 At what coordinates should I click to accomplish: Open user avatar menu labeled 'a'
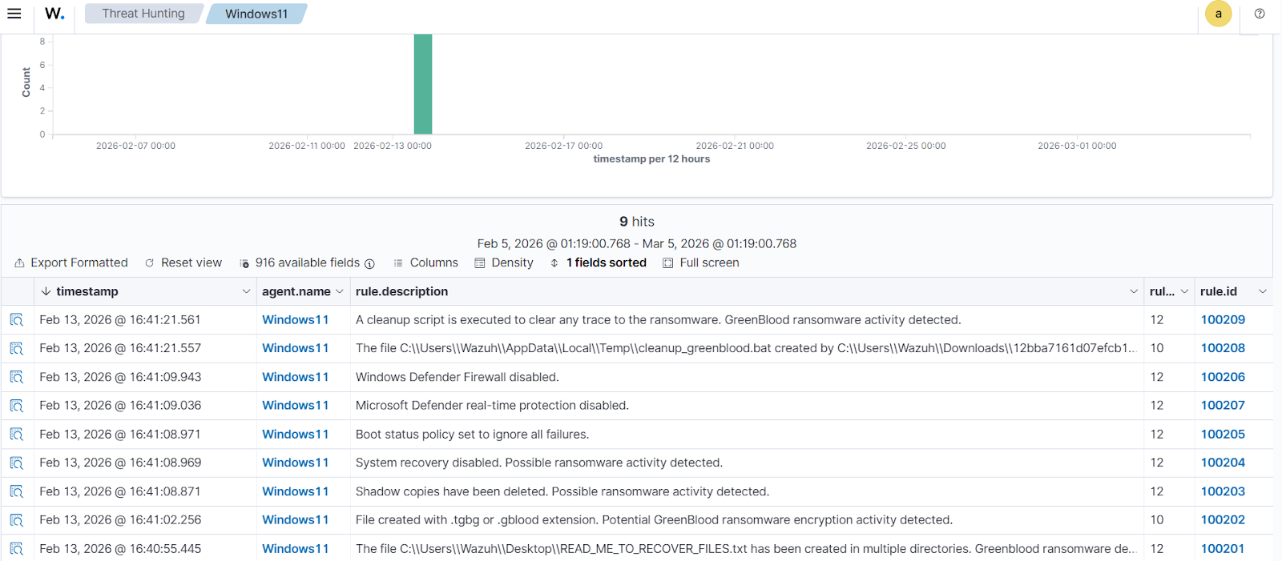coord(1218,14)
